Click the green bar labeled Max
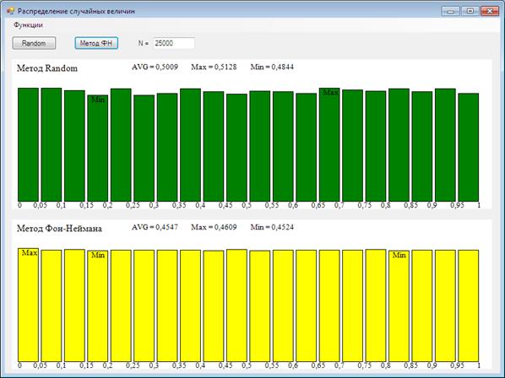This screenshot has width=505, height=378. (x=329, y=144)
